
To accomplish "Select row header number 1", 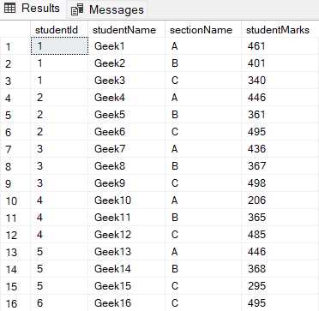I will (15, 46).
